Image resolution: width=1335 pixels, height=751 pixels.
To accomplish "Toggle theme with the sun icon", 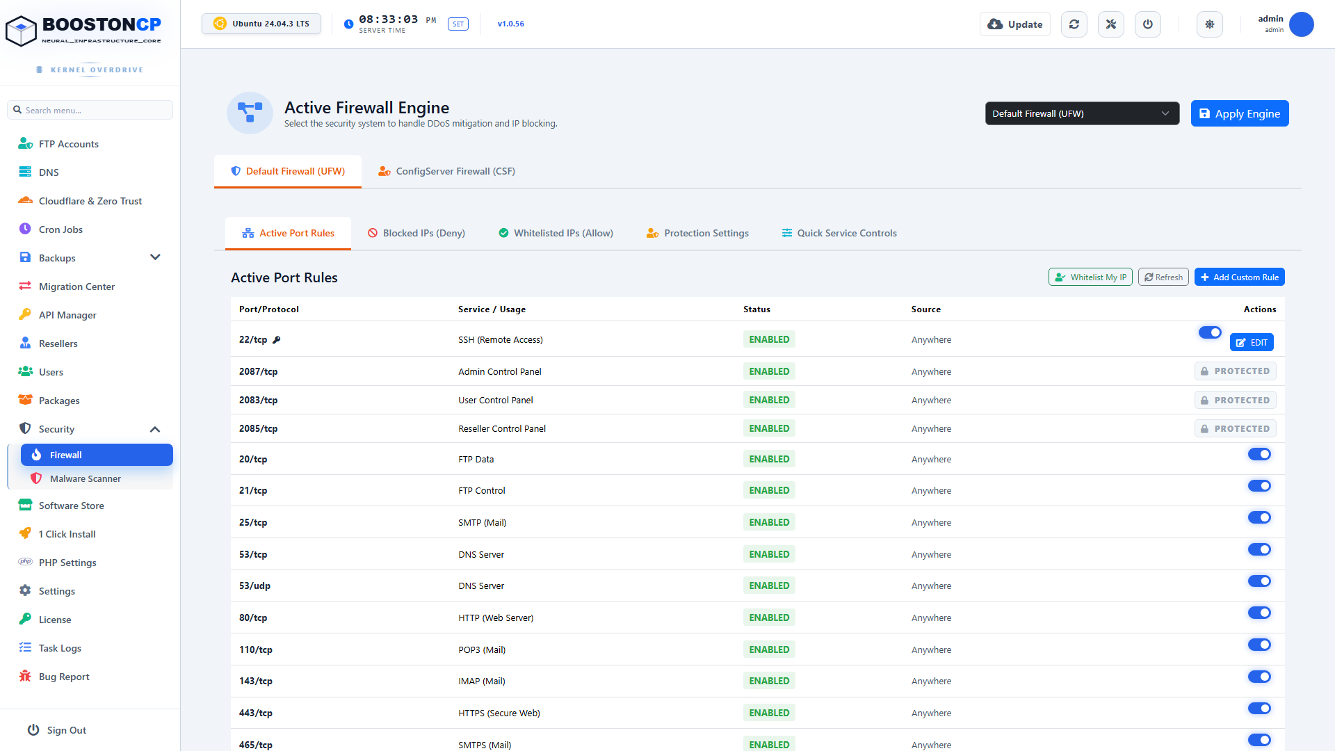I will tap(1210, 24).
